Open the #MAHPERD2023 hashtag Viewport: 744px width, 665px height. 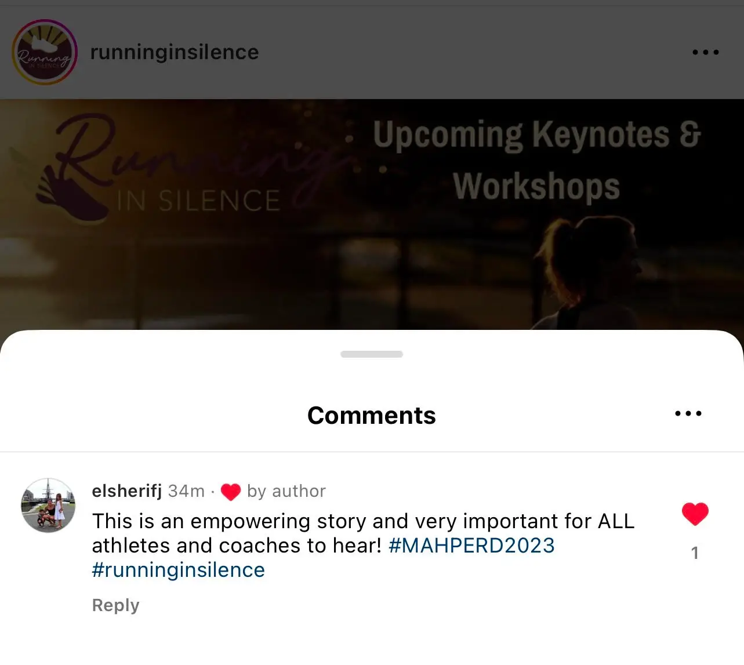coord(471,546)
